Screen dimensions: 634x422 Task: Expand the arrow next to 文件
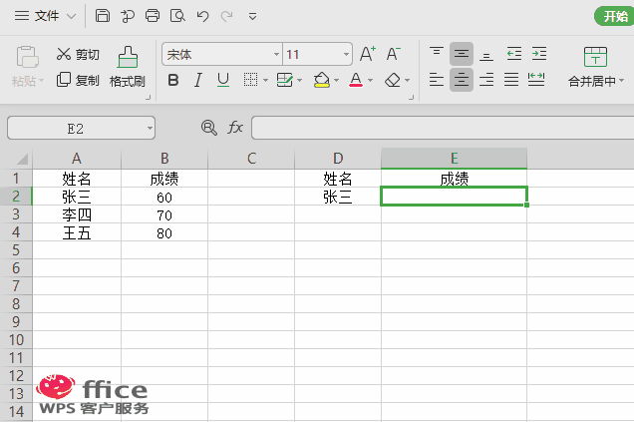coord(71,16)
